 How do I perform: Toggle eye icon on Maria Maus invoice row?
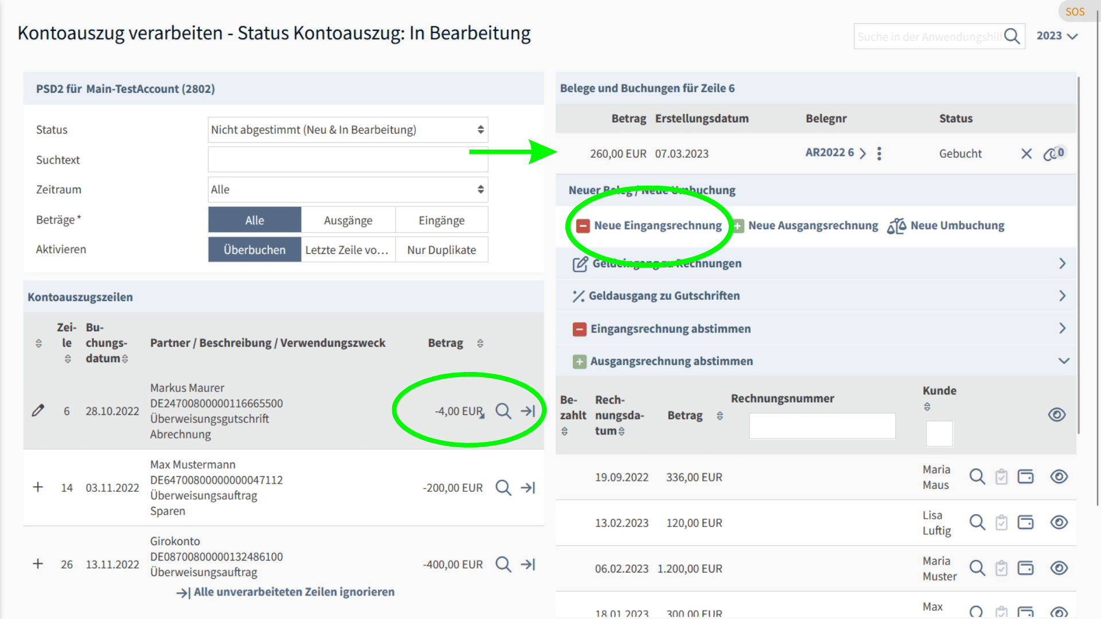tap(1059, 476)
